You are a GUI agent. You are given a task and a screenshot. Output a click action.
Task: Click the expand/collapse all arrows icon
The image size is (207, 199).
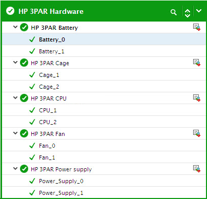188,13
